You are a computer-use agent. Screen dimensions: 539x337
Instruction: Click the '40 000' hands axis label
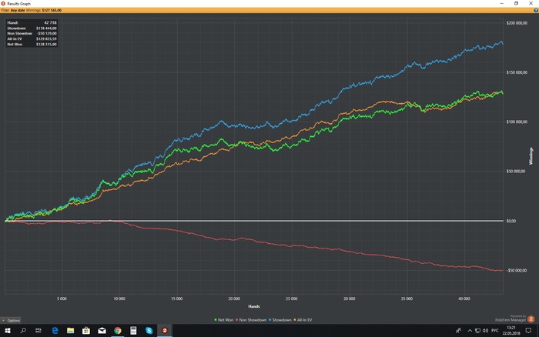pos(464,299)
